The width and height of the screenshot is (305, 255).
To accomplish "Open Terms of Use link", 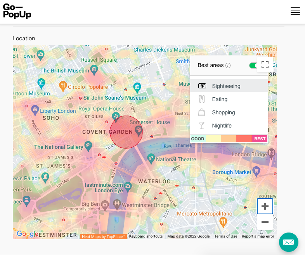I will pos(225,236).
